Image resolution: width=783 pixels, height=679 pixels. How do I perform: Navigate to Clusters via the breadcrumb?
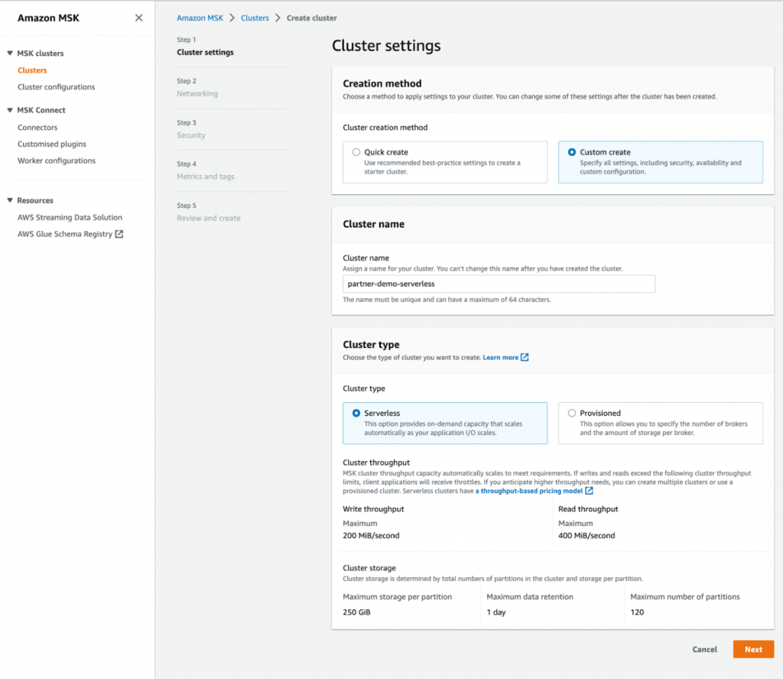pyautogui.click(x=255, y=18)
